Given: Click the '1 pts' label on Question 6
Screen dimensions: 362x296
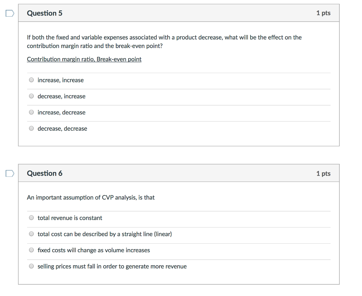Looking at the screenshot, I should pyautogui.click(x=323, y=173).
